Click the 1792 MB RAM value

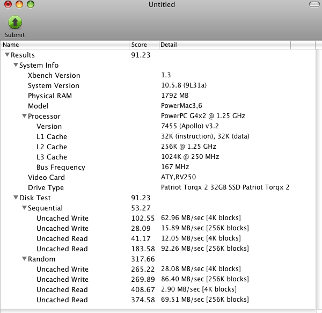coord(175,96)
